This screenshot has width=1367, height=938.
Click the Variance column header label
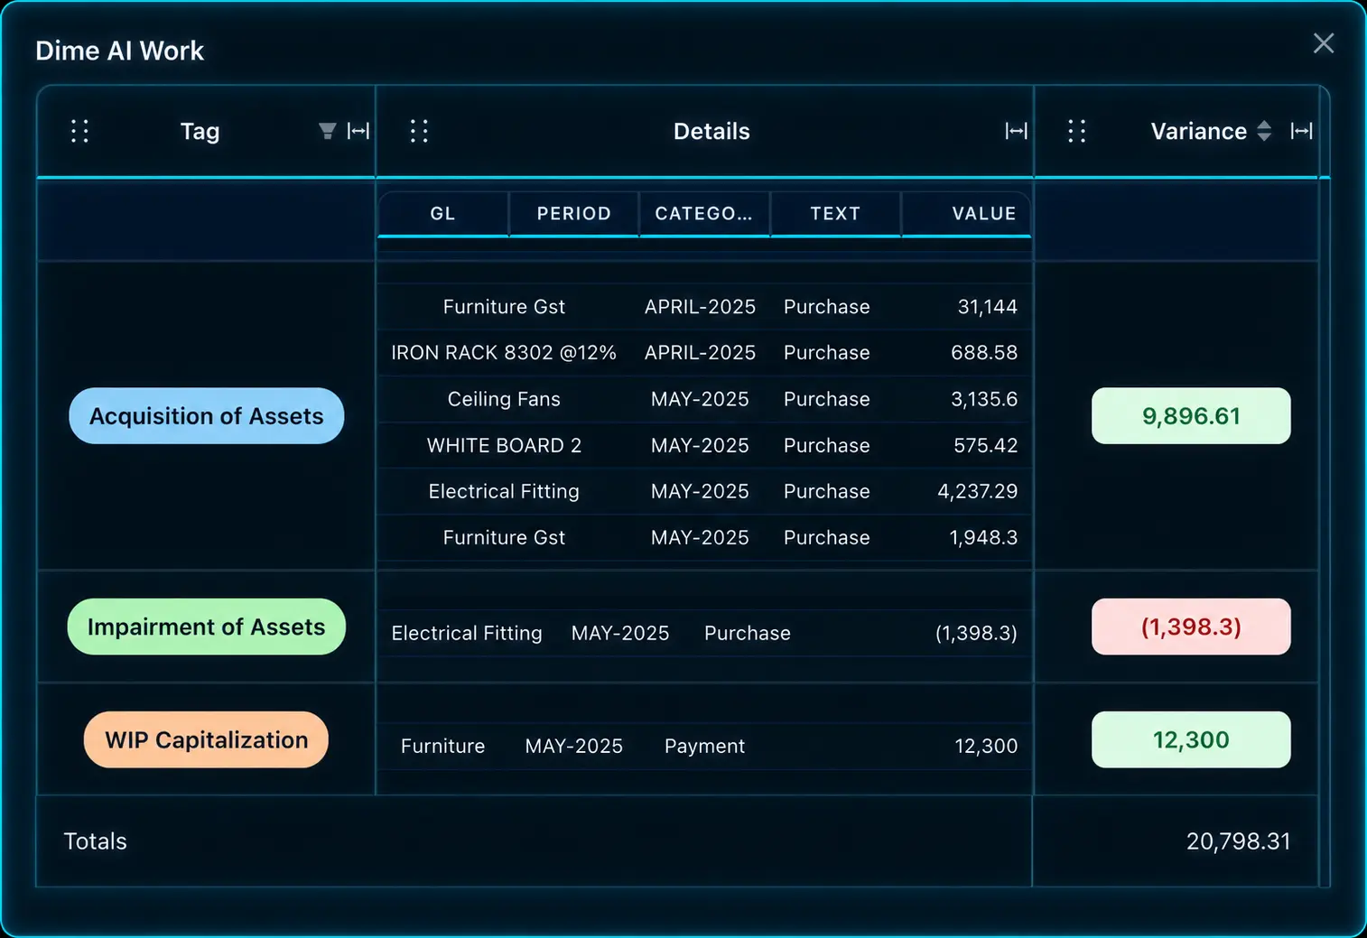[x=1198, y=132]
